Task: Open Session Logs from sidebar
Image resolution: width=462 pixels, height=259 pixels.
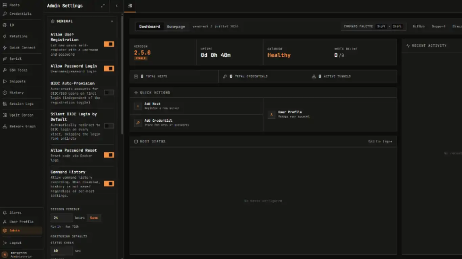Action: [21, 104]
